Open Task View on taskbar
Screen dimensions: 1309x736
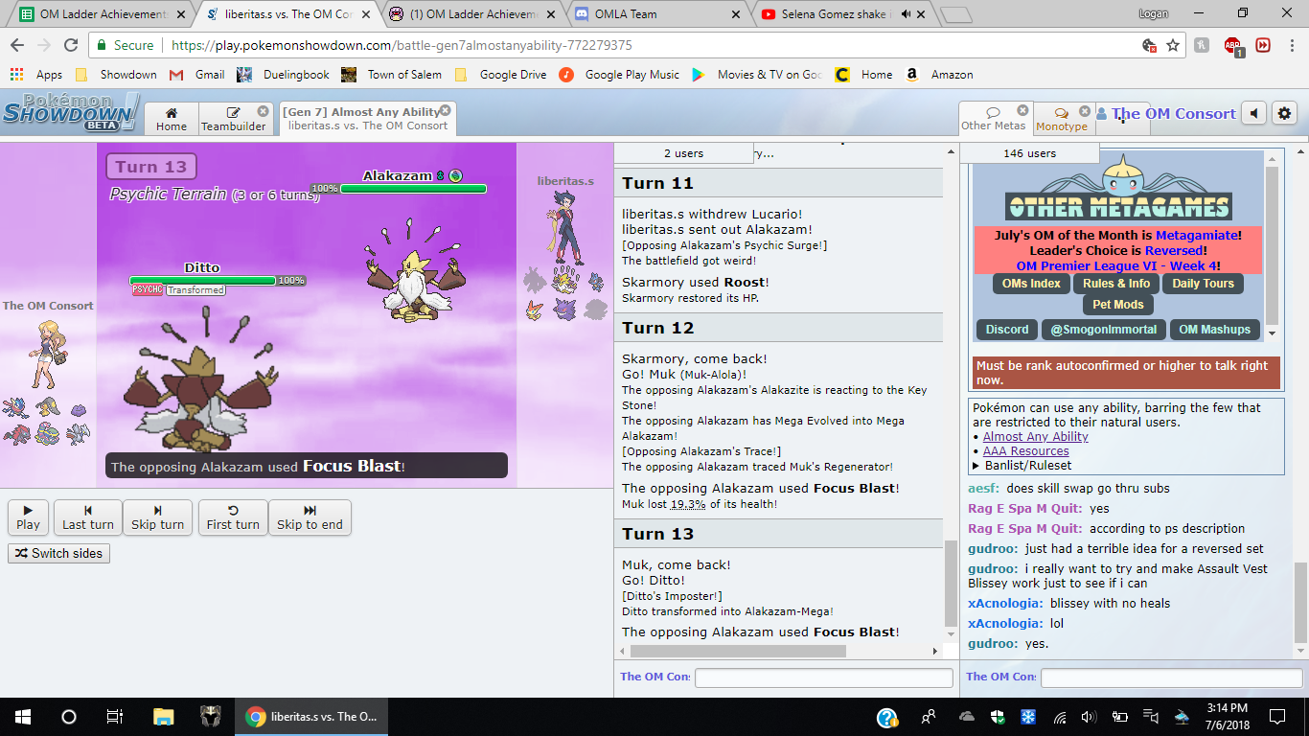115,716
